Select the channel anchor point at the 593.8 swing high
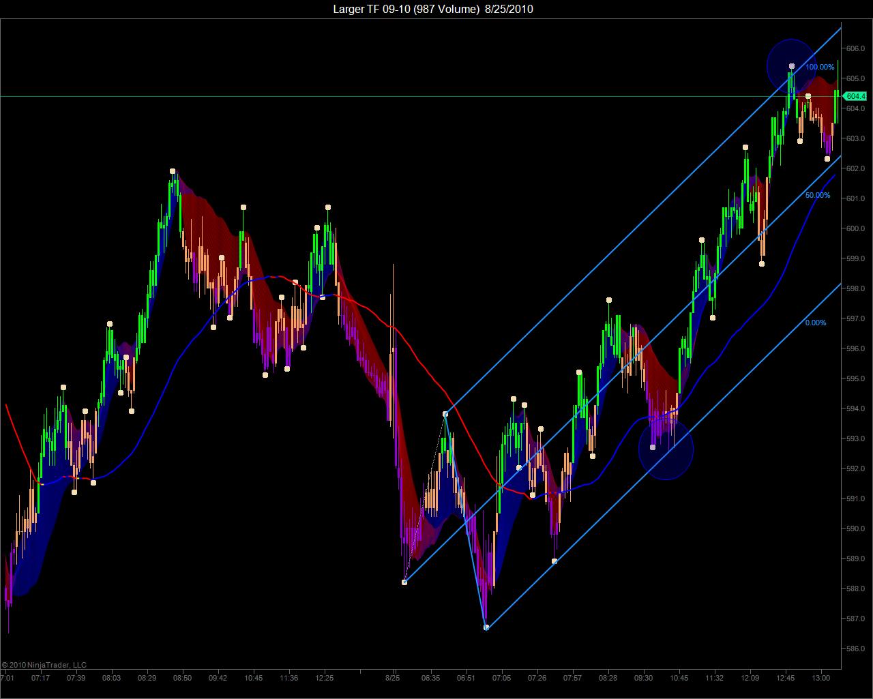This screenshot has width=873, height=699. (445, 414)
